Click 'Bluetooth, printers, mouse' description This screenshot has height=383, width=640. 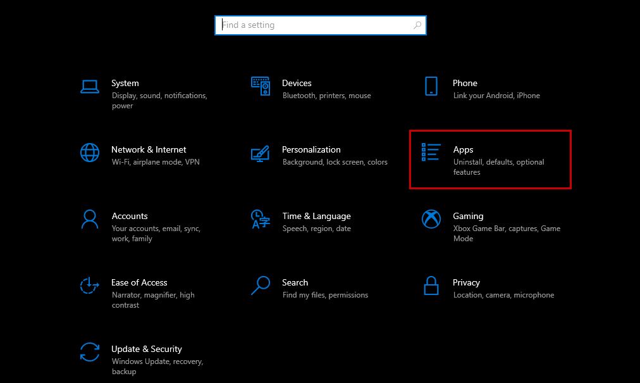tap(326, 96)
